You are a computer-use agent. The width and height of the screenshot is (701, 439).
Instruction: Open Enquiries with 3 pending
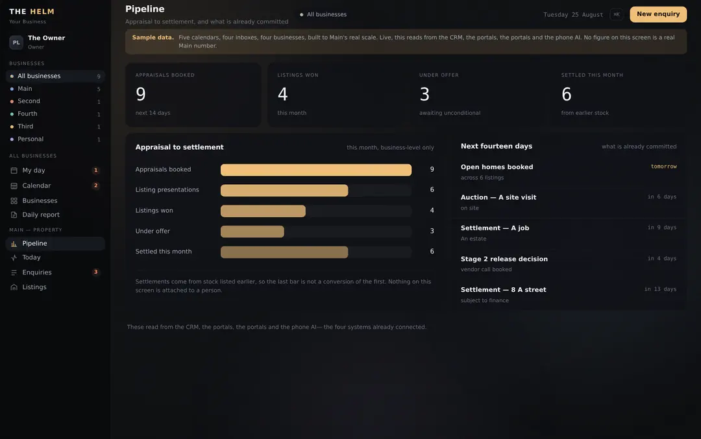coord(55,272)
